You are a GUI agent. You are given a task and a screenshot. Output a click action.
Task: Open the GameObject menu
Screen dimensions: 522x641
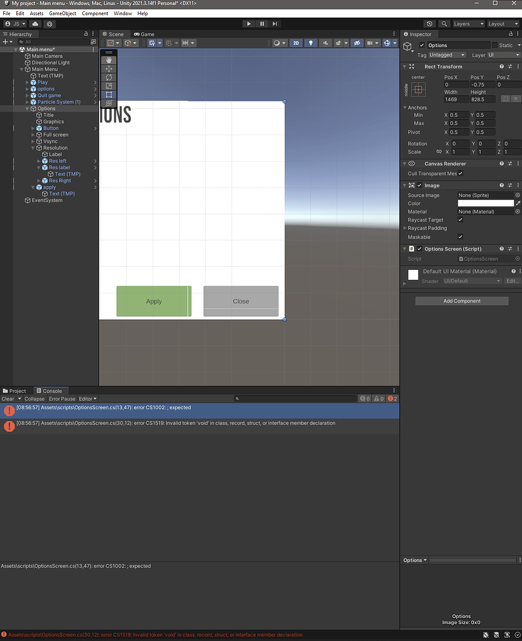pos(62,13)
